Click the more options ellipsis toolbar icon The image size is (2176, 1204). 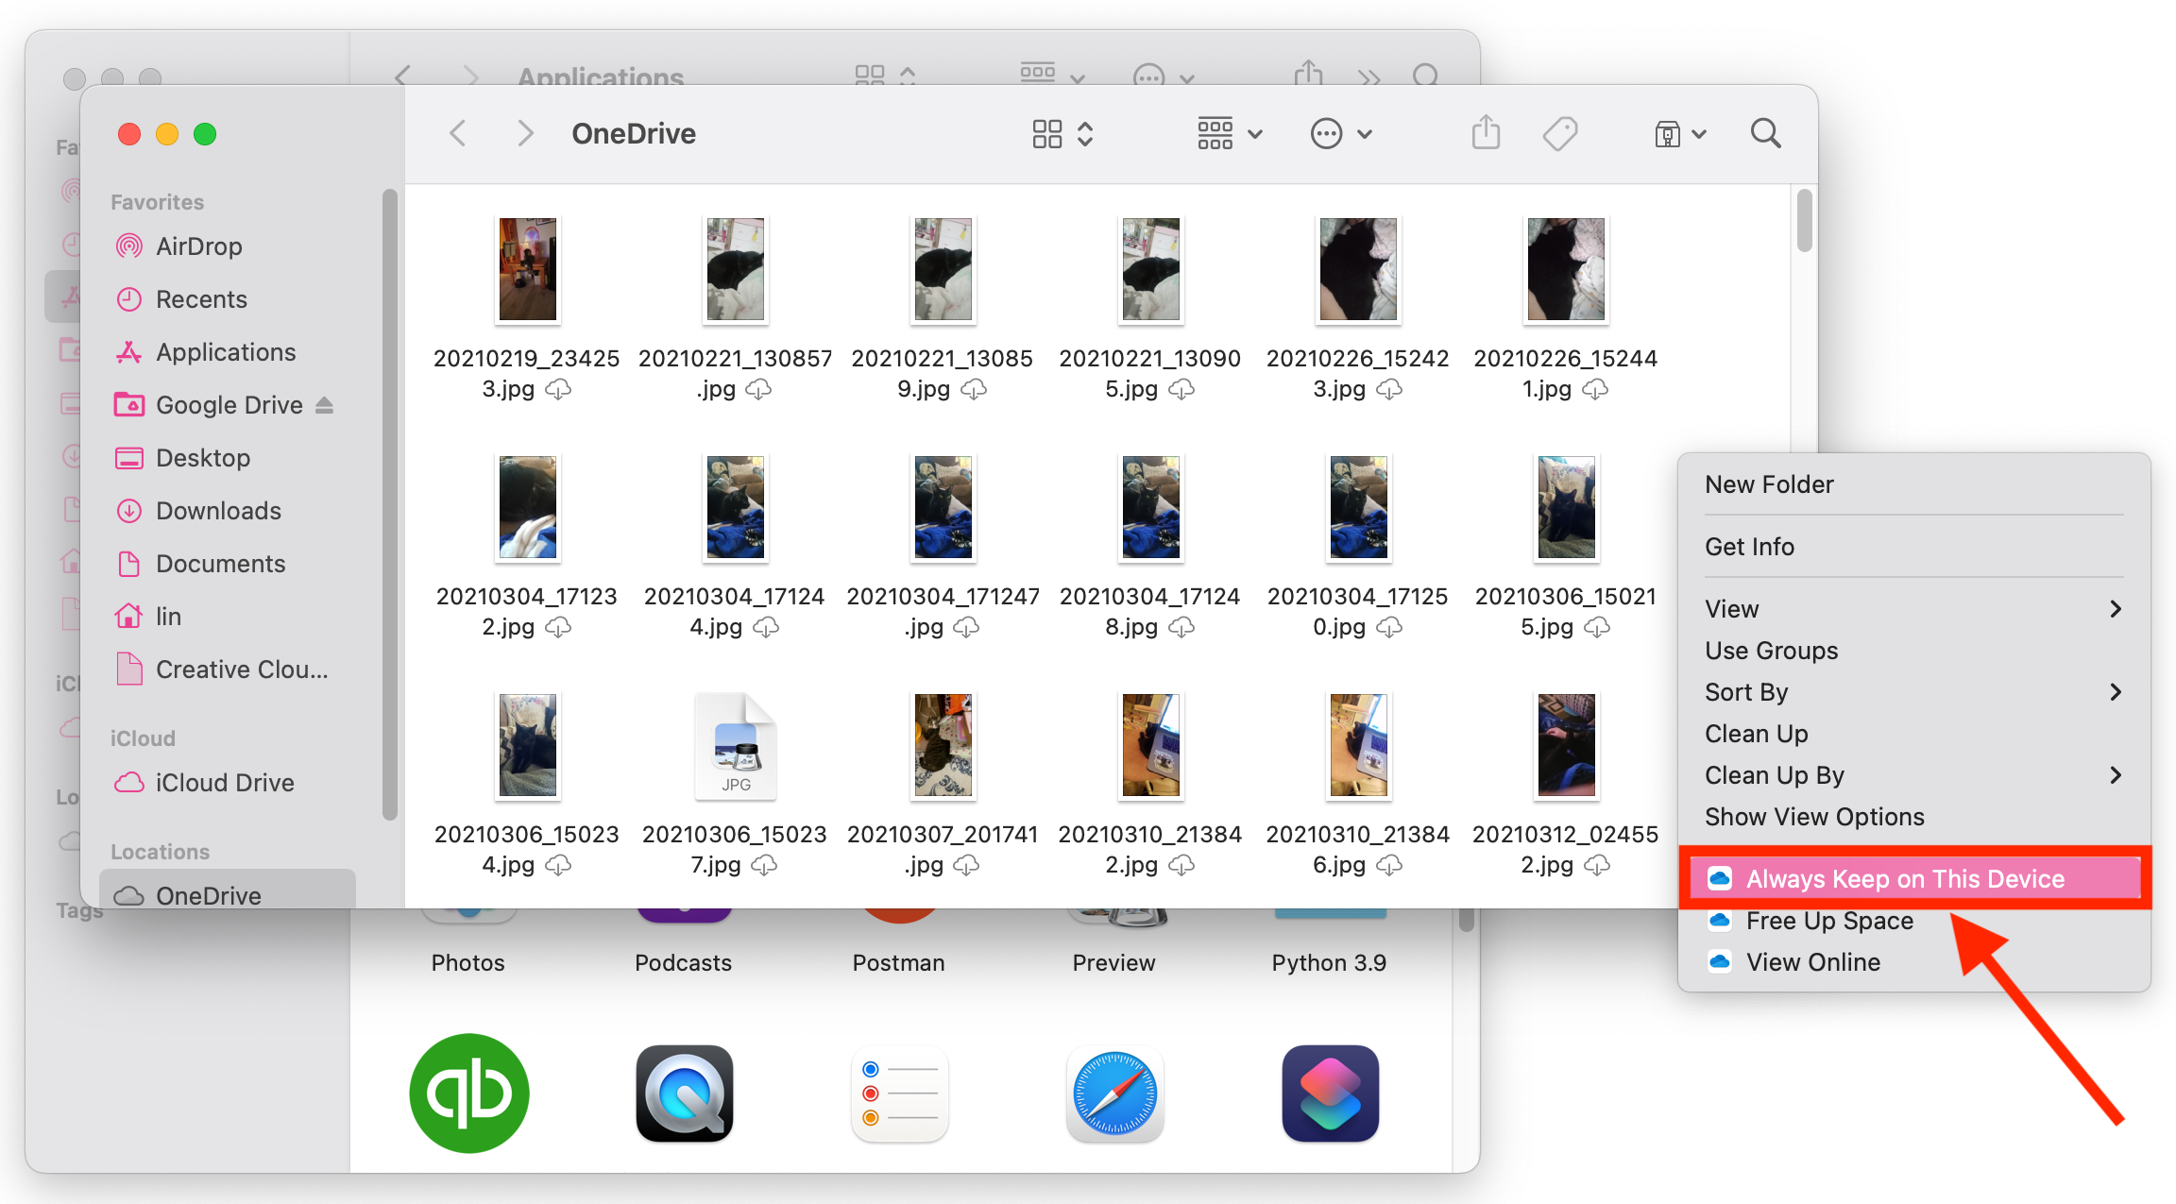tap(1325, 132)
